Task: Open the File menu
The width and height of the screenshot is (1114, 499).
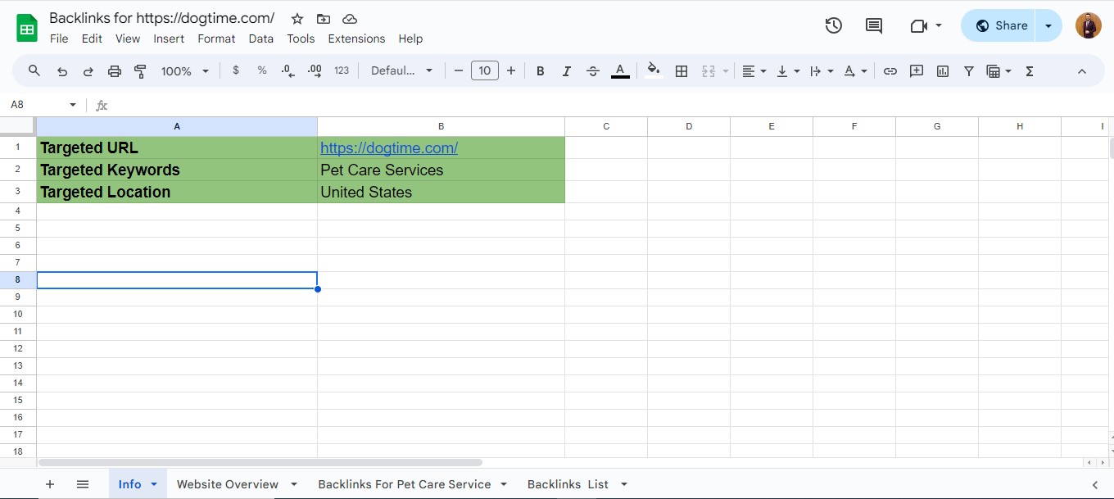Action: click(x=59, y=39)
